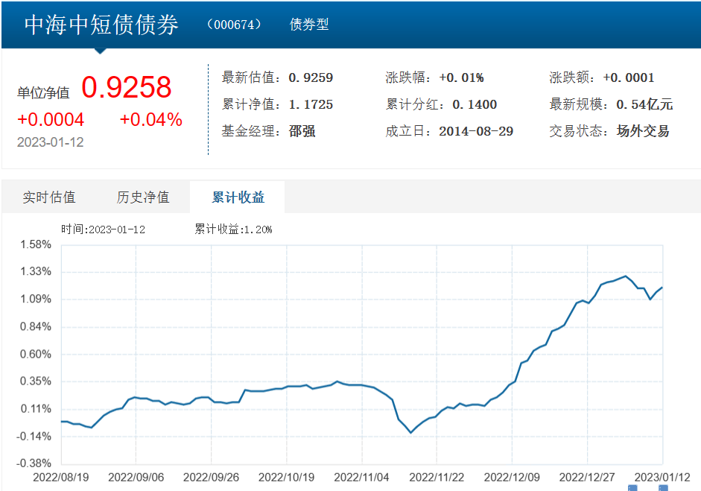Click the 债券型 fund type label
This screenshot has height=491, width=701.
[x=309, y=24]
